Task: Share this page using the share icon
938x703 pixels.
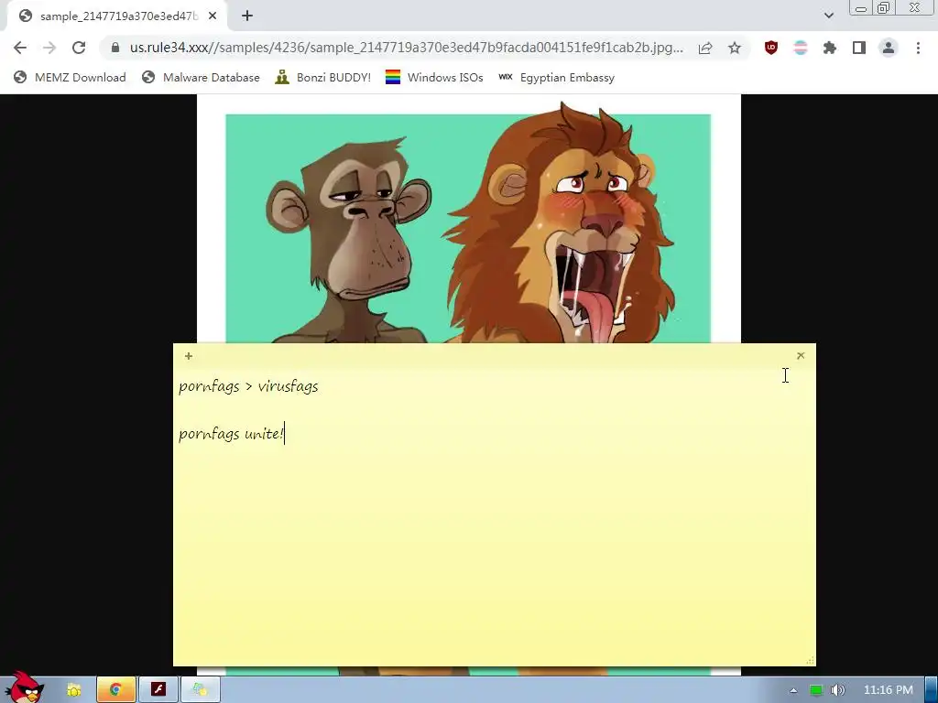Action: point(705,48)
